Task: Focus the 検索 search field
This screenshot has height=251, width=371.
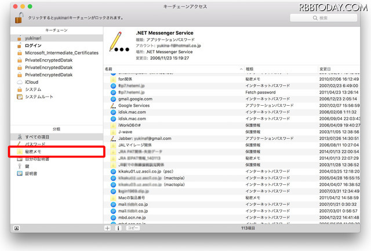Action: (323, 18)
